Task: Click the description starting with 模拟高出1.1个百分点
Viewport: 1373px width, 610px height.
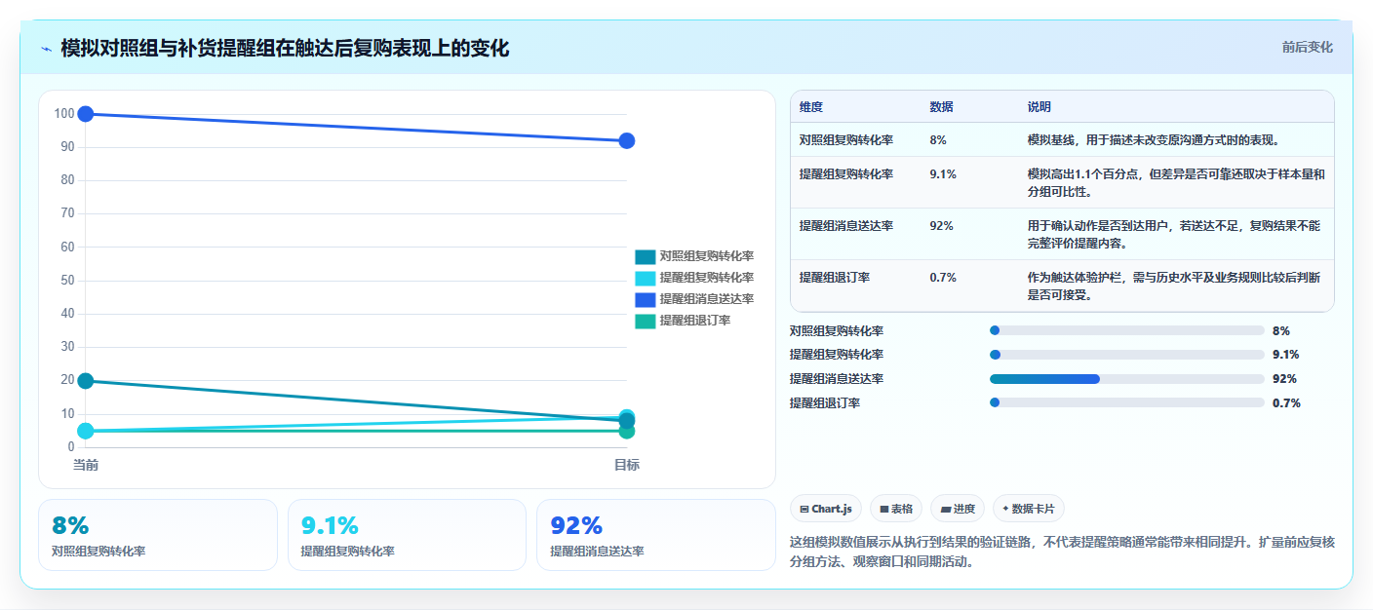Action: [1176, 183]
